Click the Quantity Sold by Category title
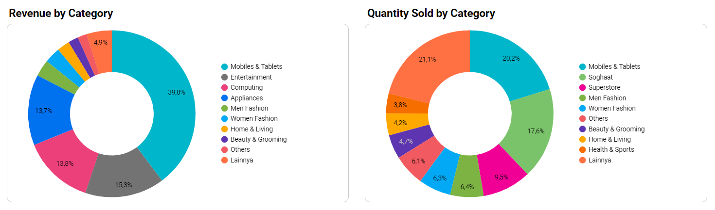This screenshot has width=715, height=210. coord(431,14)
